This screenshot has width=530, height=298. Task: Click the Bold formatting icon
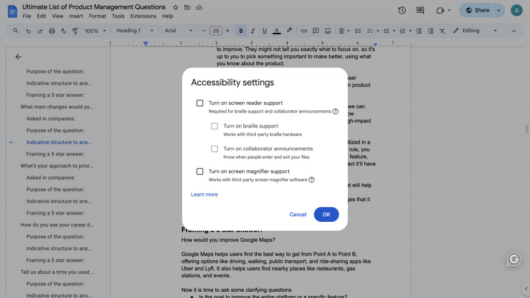tap(241, 31)
